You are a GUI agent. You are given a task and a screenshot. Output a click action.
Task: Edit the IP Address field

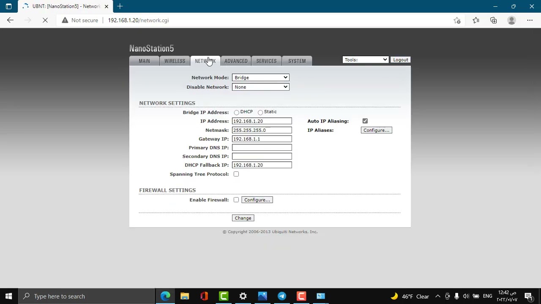262,121
